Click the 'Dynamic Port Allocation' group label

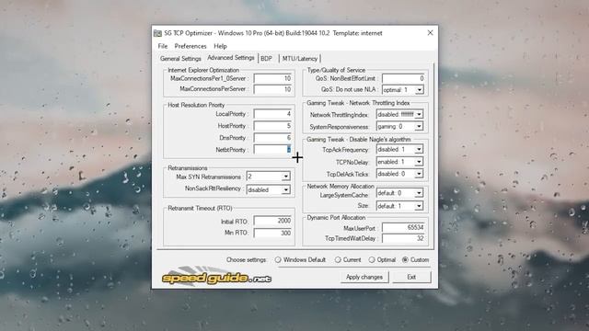pyautogui.click(x=336, y=218)
